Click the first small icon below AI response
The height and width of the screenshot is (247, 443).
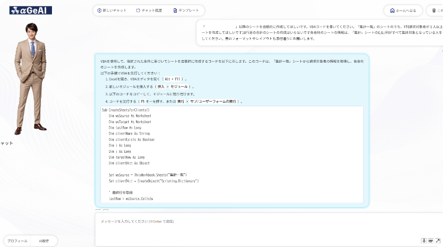(98, 210)
